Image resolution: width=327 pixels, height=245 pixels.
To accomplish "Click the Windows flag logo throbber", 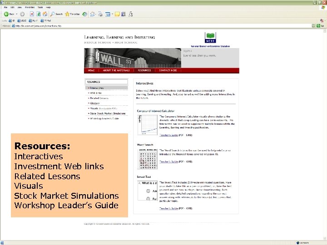I will pyautogui.click(x=323, y=8).
